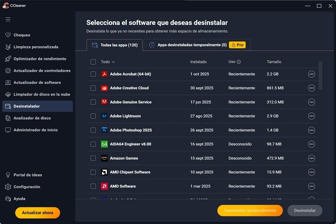Click the Pro lock badge

(x=237, y=45)
